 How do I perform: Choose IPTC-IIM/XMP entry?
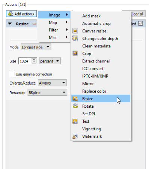(101, 76)
